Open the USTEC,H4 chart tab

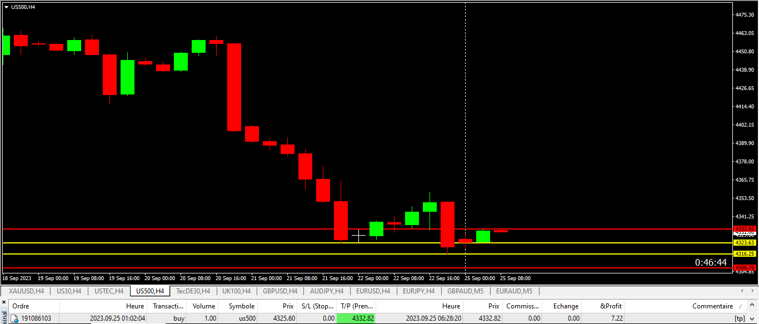109,291
